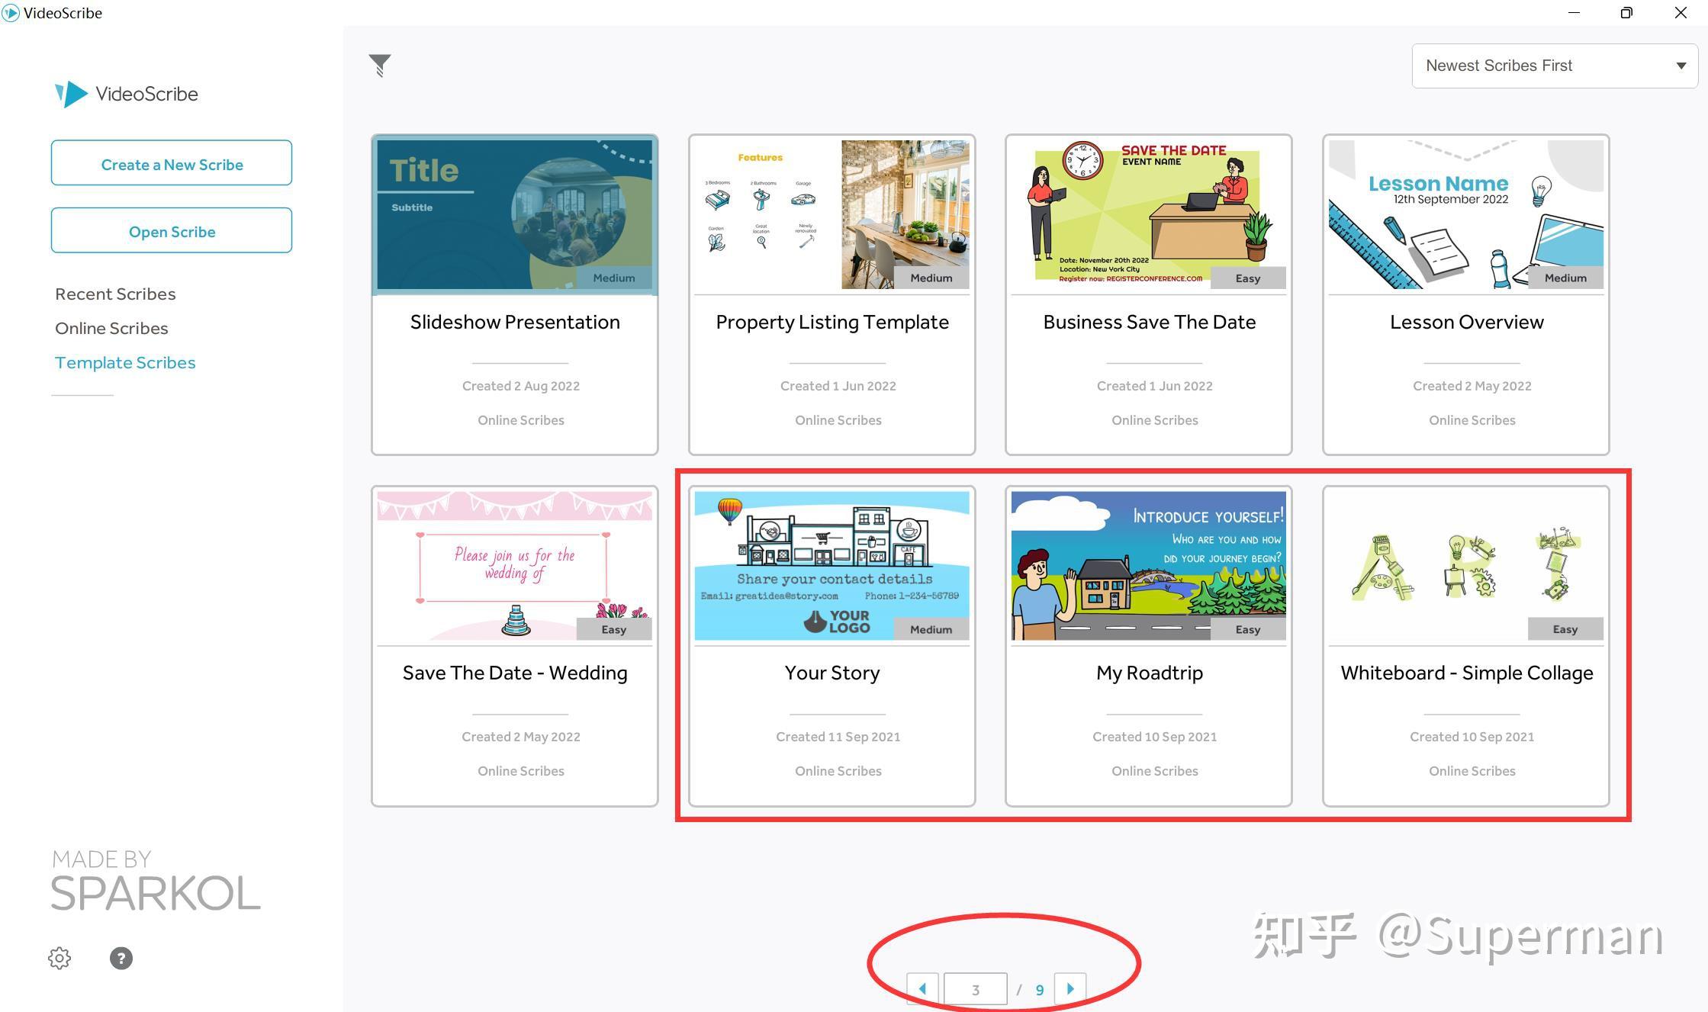This screenshot has height=1012, width=1708.
Task: Switch to Template Scribes section
Action: [125, 362]
